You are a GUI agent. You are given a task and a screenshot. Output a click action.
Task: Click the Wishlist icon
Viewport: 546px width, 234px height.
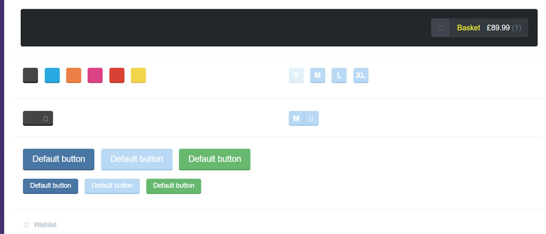coord(26,225)
